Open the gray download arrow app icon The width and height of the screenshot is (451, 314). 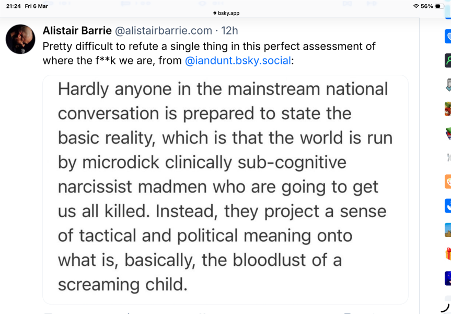(447, 84)
